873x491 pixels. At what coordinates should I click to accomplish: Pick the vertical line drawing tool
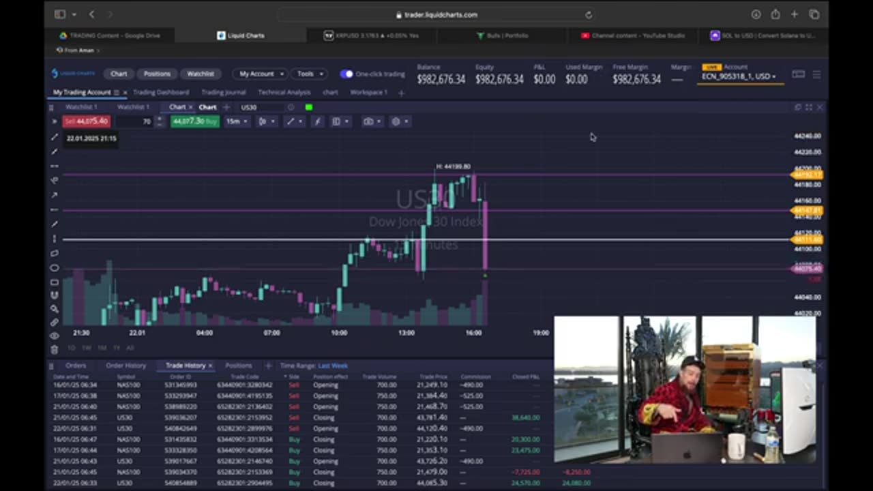55,239
